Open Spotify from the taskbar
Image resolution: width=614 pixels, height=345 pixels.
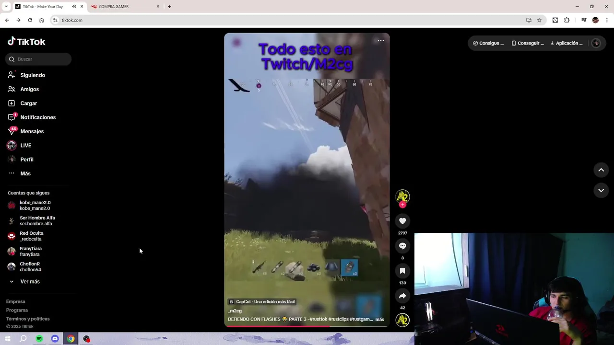(39, 339)
